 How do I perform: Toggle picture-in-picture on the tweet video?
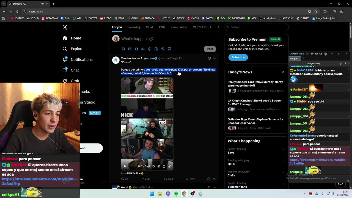pos(164,166)
